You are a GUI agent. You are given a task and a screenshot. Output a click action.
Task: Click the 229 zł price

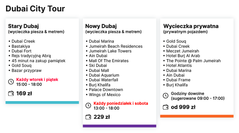pos(102,117)
